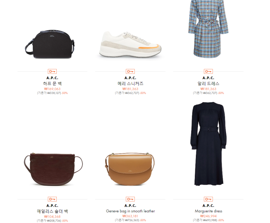
Task: Open the navy Marguerite dress image
Action: coord(208,144)
